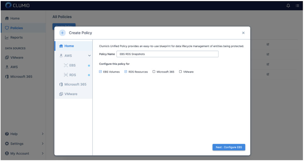Expand the My Account menu arrow
Viewport: 304px width, 161px height.
click(43, 153)
